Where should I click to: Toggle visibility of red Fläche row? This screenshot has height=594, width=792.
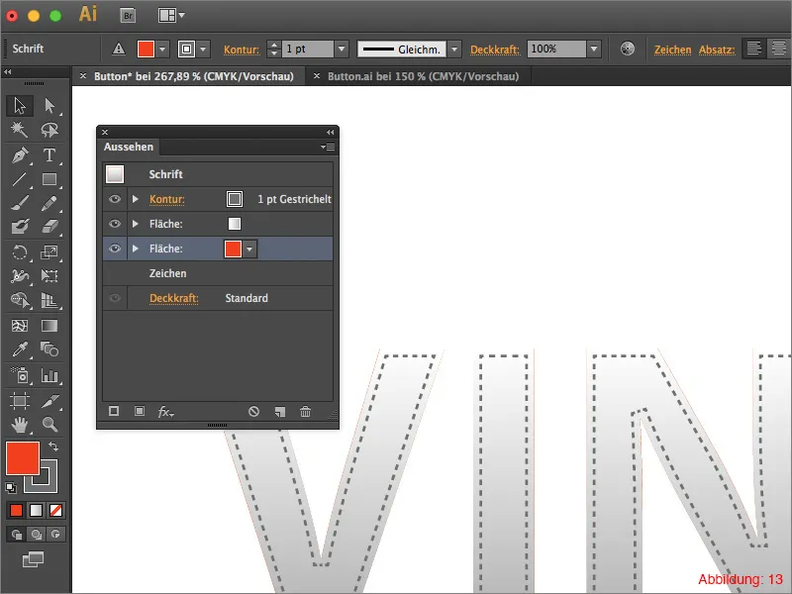click(115, 248)
